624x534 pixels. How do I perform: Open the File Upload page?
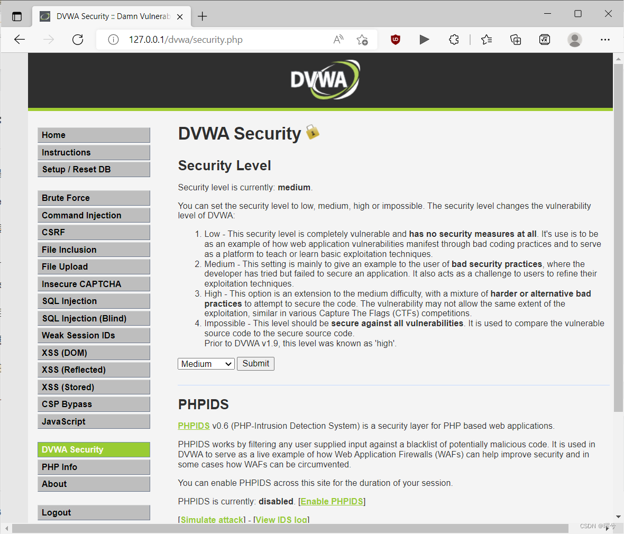click(94, 267)
